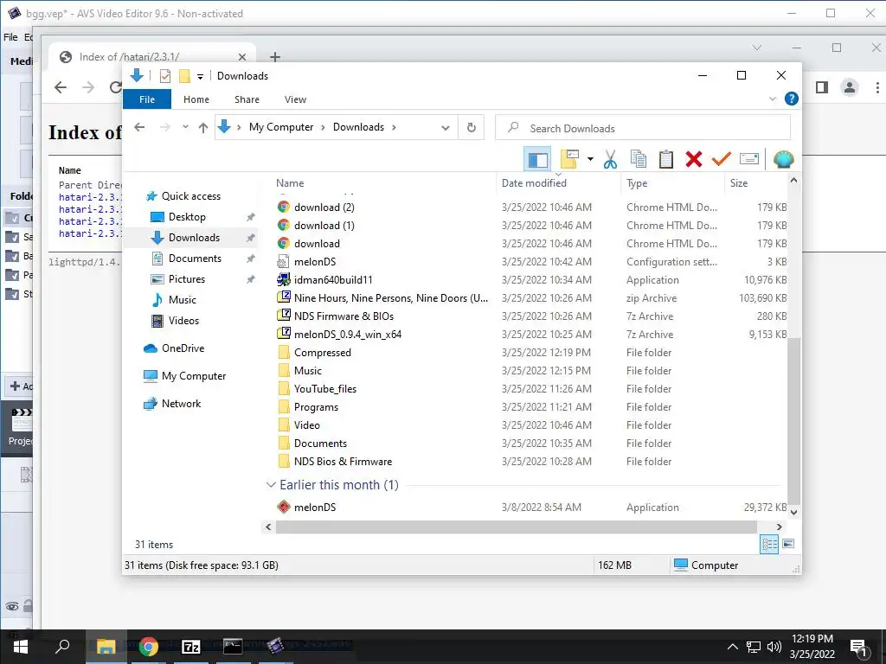
Task: Click the teal shell icon in toolbar
Action: 783,159
